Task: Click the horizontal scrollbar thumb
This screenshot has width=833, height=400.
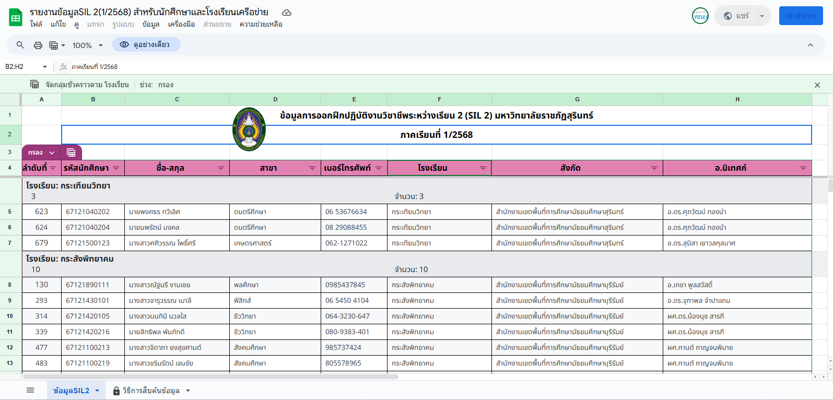Action: [210, 377]
